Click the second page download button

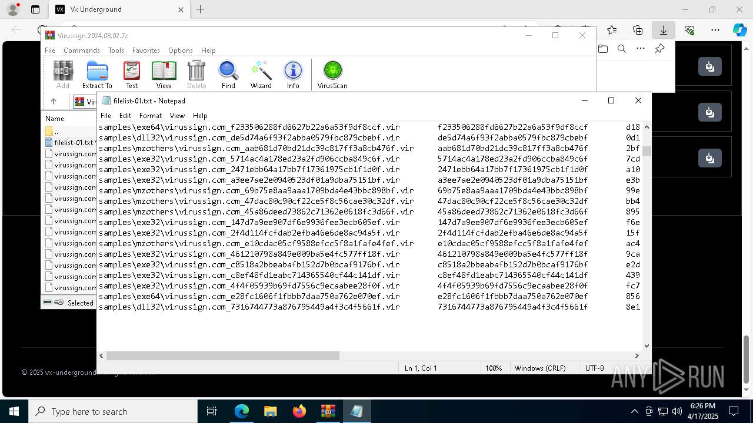click(709, 112)
